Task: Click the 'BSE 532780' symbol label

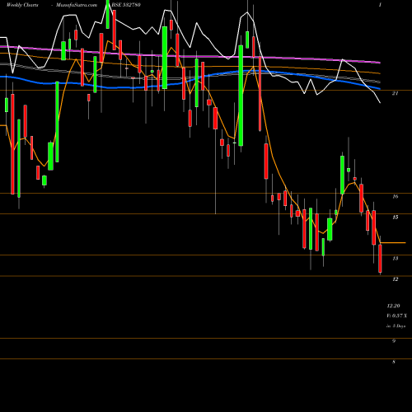Action: pos(126,5)
